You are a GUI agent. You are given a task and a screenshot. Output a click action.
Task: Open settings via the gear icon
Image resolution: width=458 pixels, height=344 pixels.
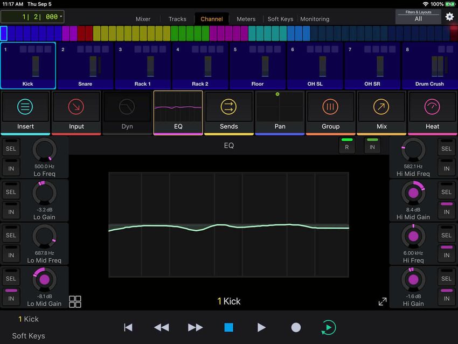[x=449, y=17]
